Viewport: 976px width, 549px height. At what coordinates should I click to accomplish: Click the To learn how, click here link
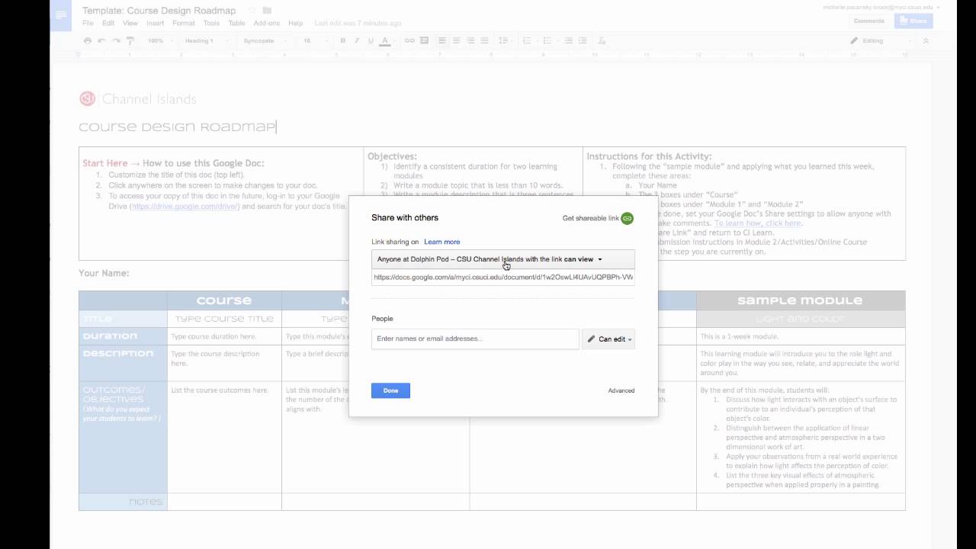coord(758,223)
